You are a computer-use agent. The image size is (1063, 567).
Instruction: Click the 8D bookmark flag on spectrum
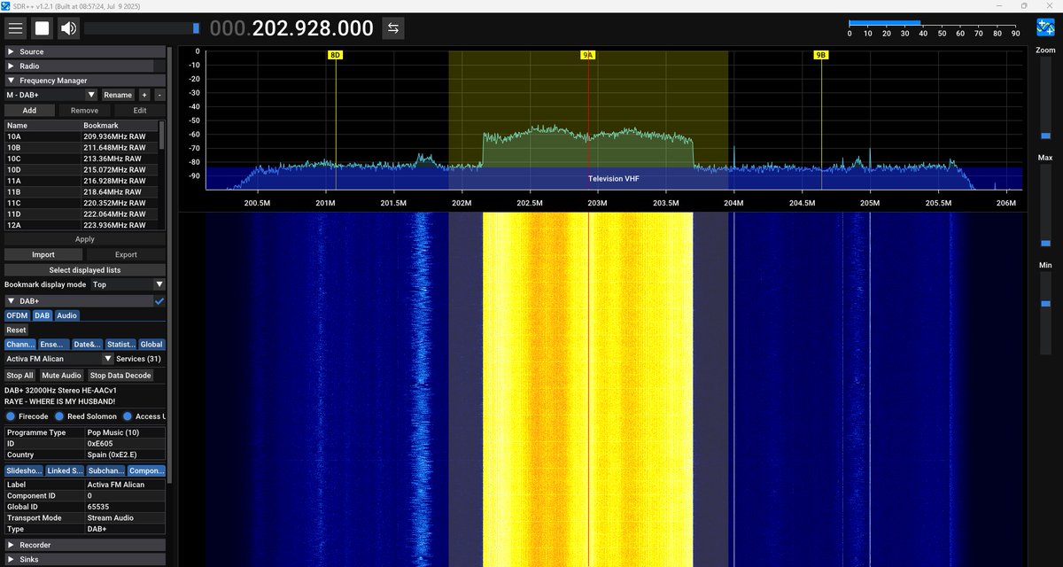[335, 55]
